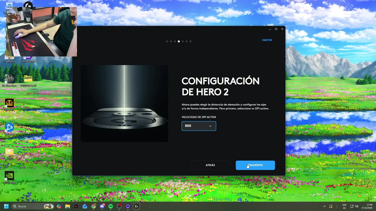Open the purple circular taskbar app

128,206
